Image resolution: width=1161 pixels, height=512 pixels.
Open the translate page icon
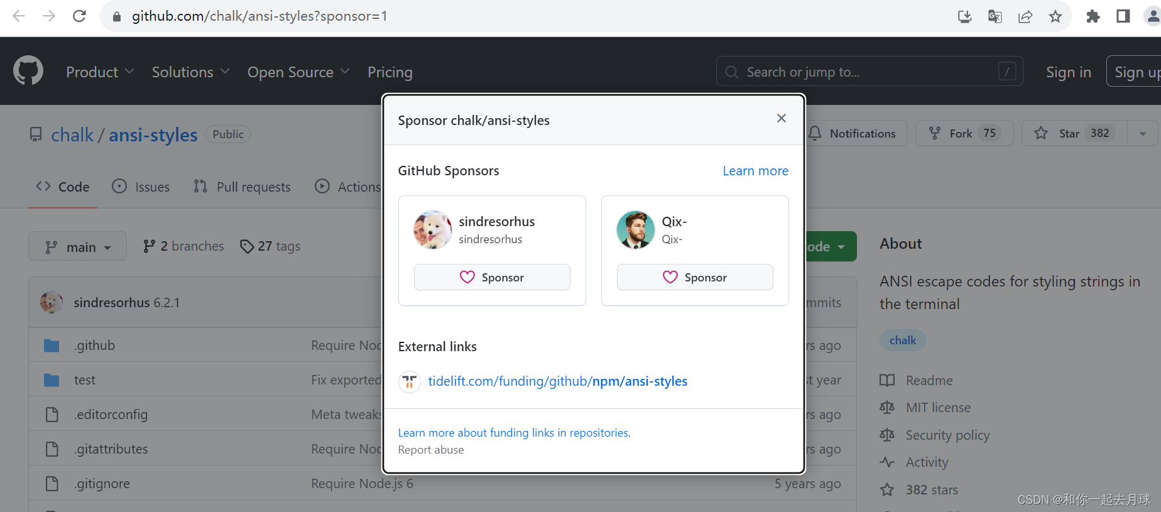coord(995,17)
